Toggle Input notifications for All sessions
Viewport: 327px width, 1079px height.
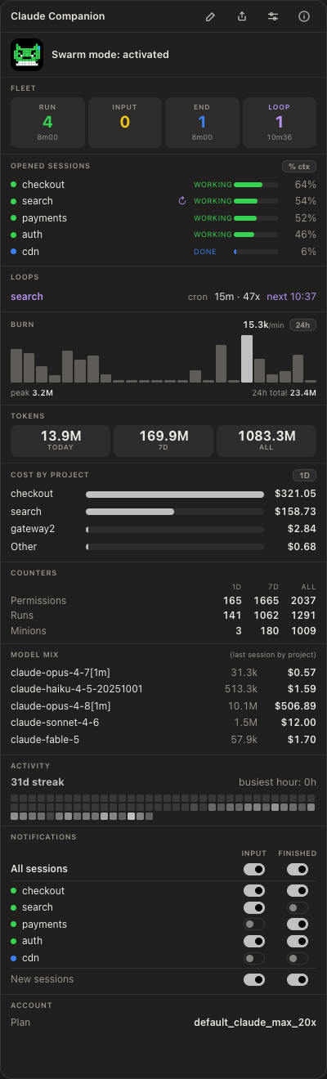(x=254, y=869)
